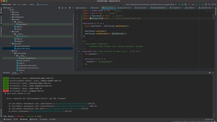This screenshot has height=122, width=217.
Task: Run the selected test configuration
Action: tap(179, 4)
